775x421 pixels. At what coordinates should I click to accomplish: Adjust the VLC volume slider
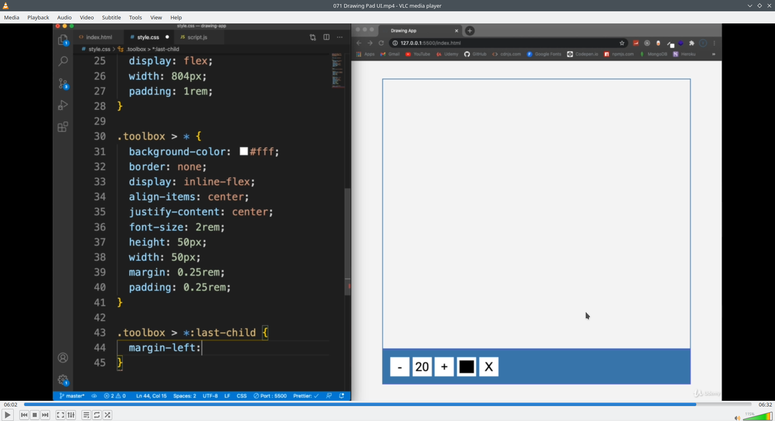tap(758, 416)
